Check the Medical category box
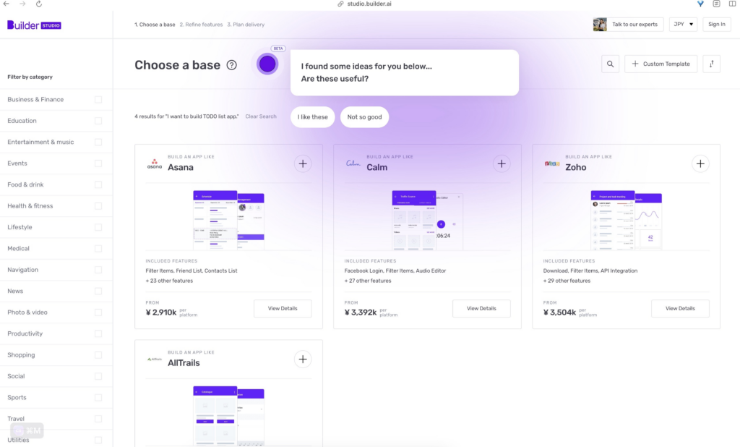This screenshot has height=447, width=740. pos(98,249)
